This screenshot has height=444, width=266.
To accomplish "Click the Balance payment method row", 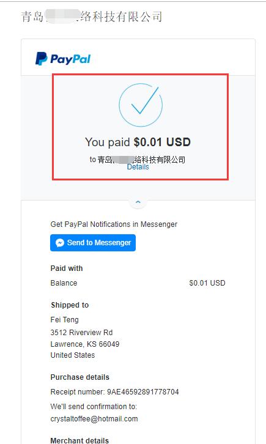I will click(x=138, y=283).
